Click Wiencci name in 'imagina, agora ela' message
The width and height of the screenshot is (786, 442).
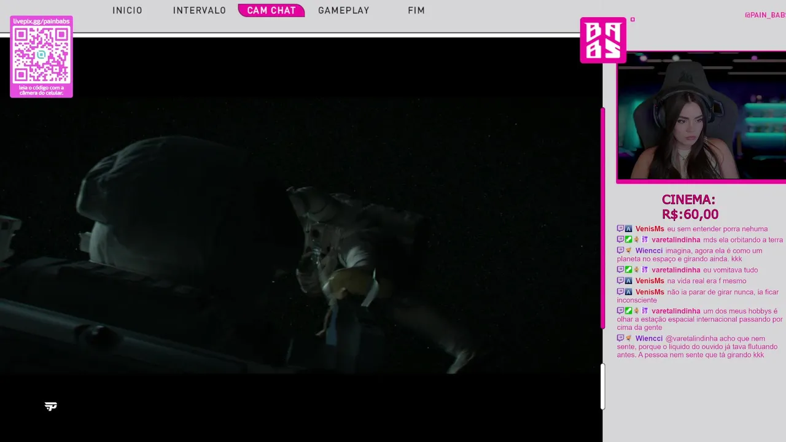click(649, 251)
